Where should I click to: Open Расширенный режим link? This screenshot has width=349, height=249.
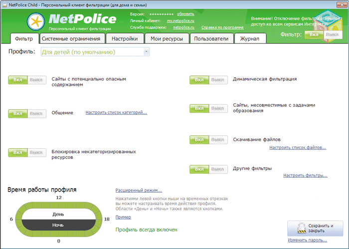tap(139, 190)
